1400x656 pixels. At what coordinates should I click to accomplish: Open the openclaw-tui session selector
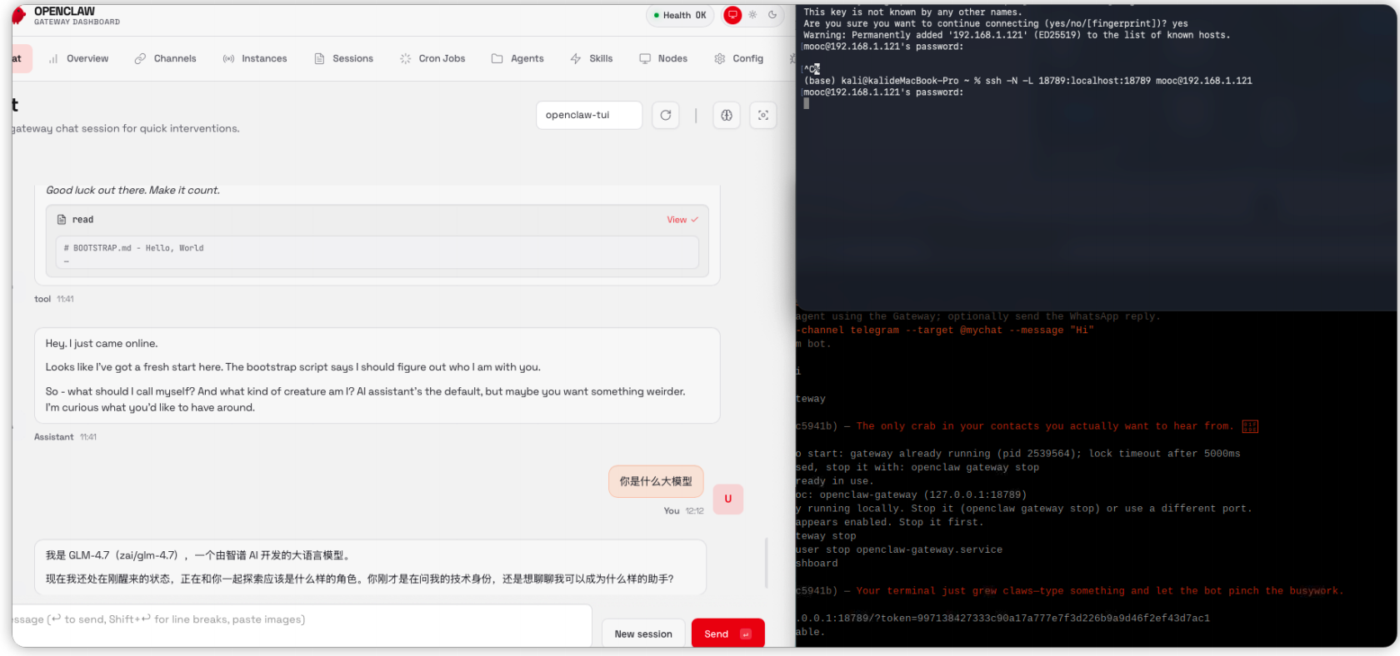click(x=588, y=115)
